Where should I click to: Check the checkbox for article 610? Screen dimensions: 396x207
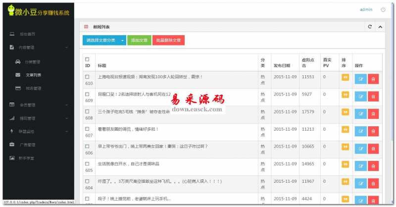click(x=87, y=77)
